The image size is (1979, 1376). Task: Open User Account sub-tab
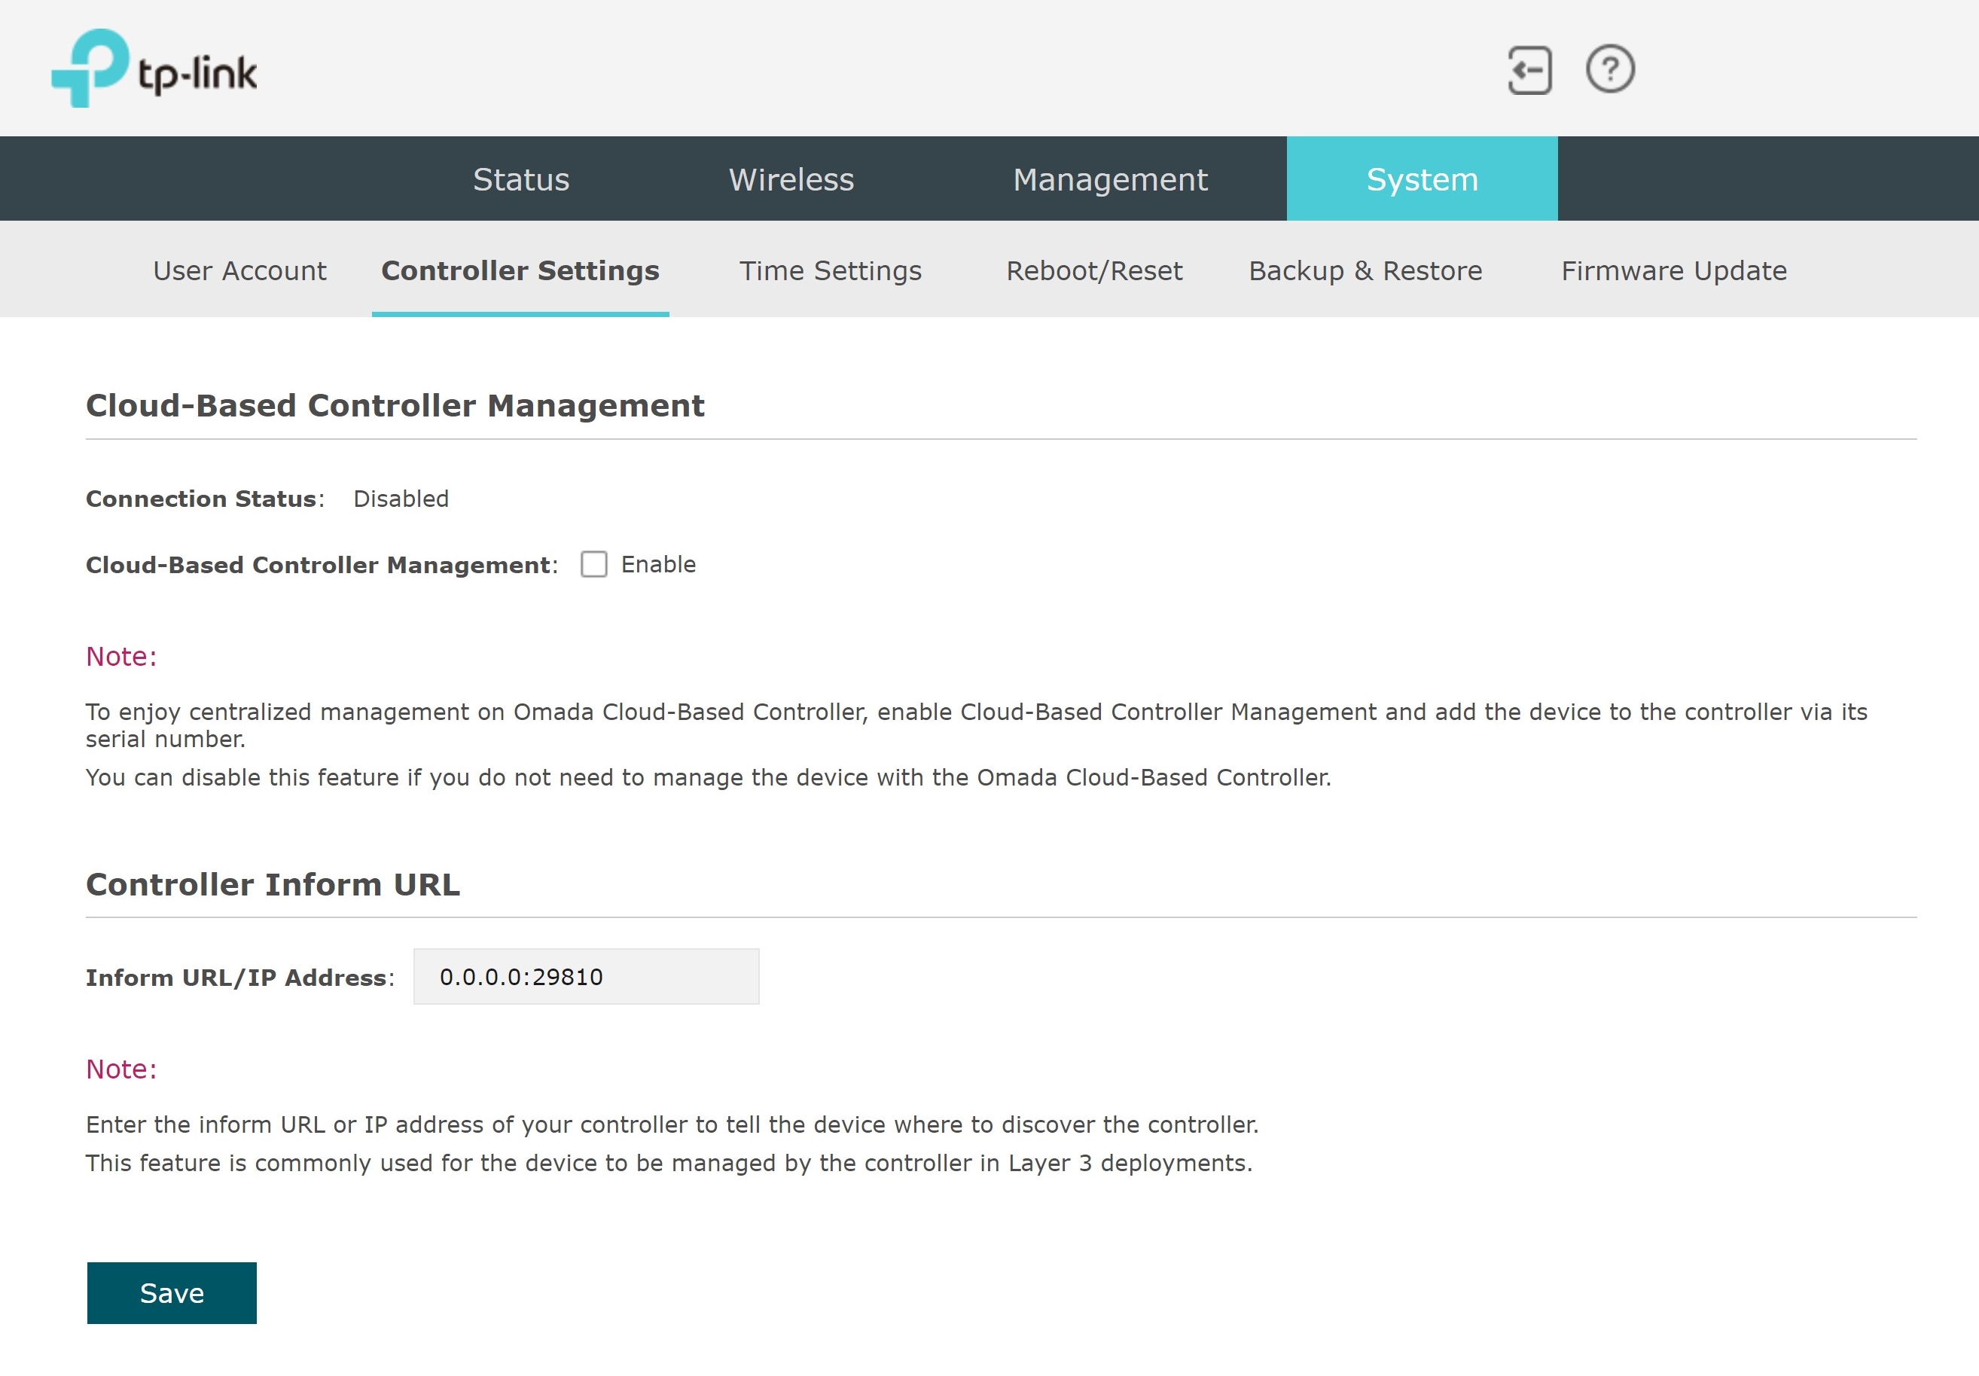(x=239, y=270)
